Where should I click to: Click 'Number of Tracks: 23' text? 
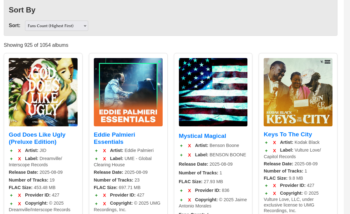click(117, 180)
